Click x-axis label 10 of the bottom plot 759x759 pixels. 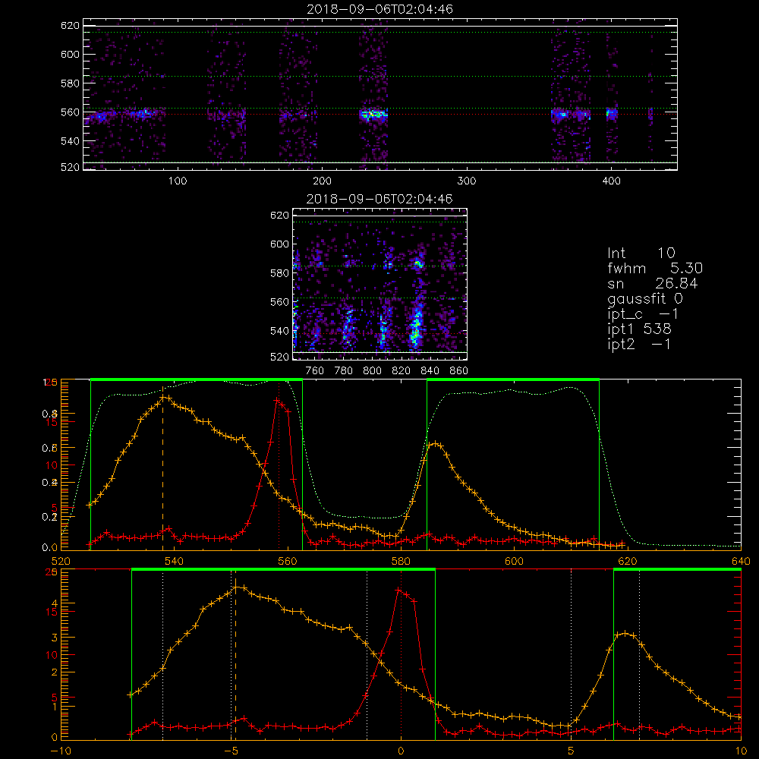(741, 751)
